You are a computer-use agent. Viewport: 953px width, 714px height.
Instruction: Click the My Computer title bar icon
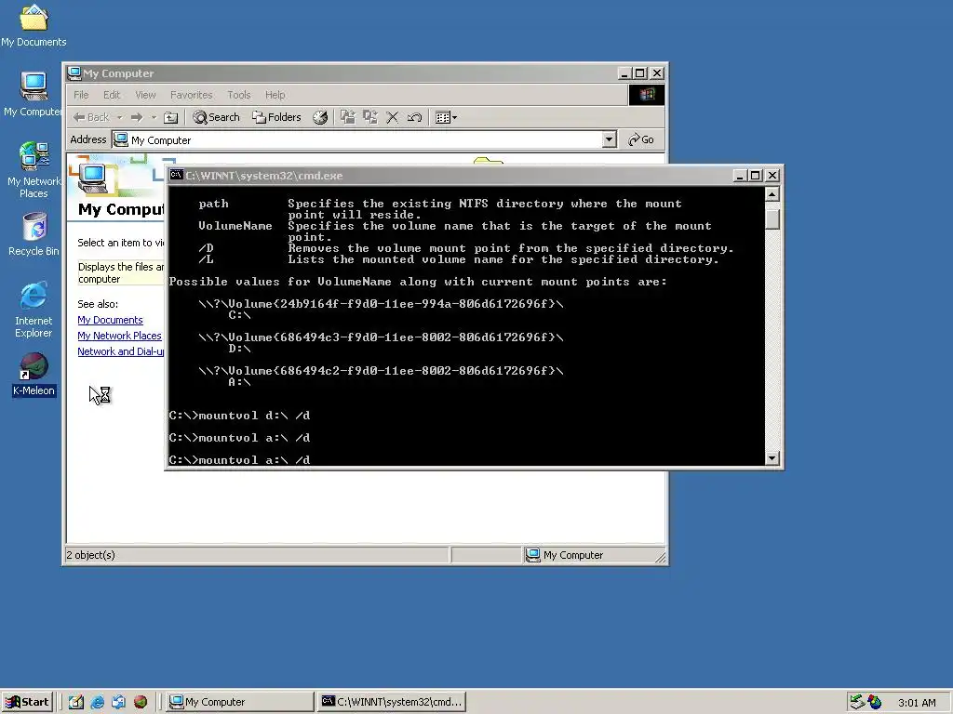pyautogui.click(x=74, y=73)
